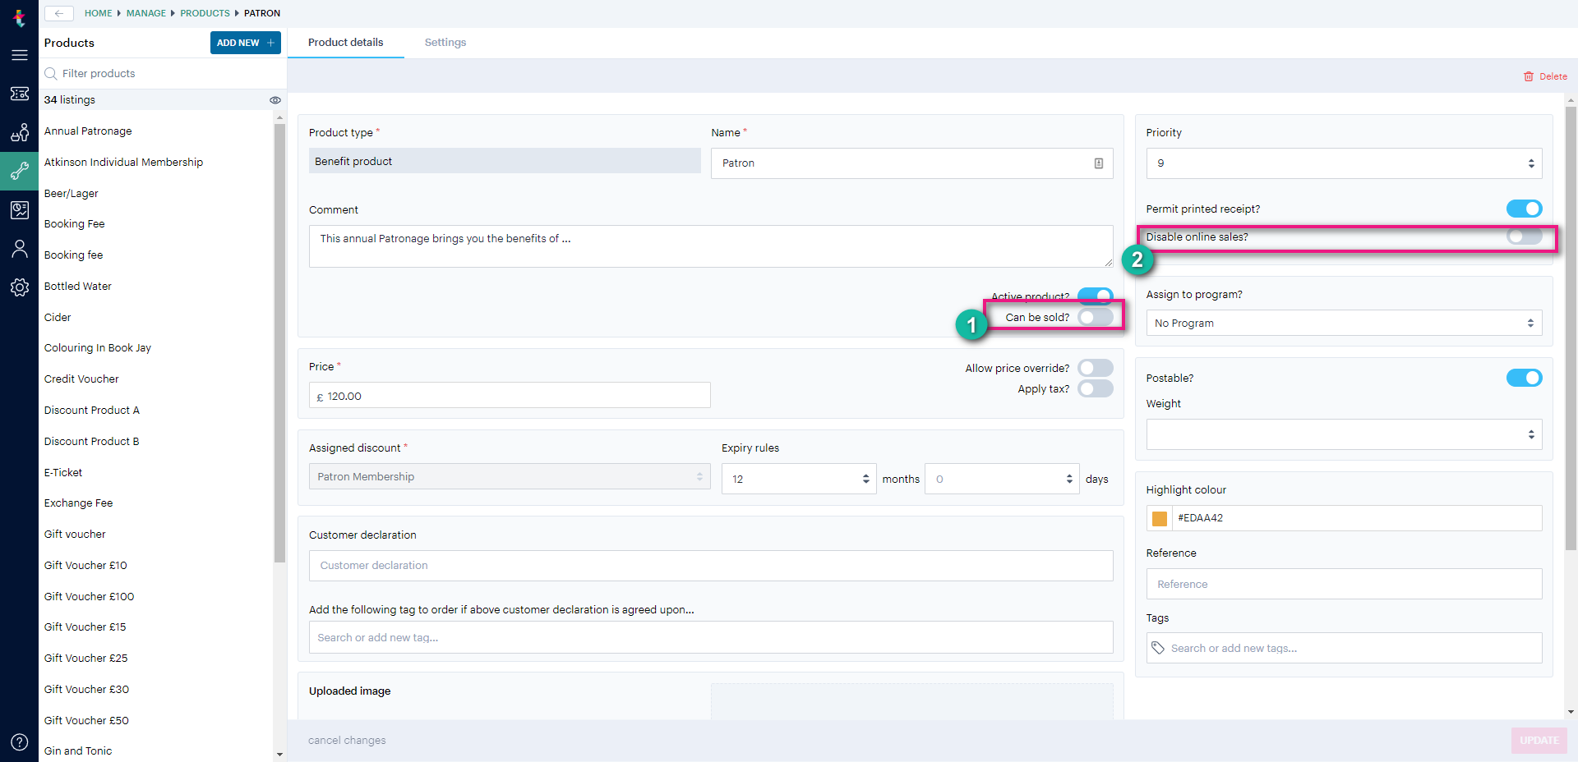Click the Name input field
This screenshot has height=762, width=1578.
(911, 163)
